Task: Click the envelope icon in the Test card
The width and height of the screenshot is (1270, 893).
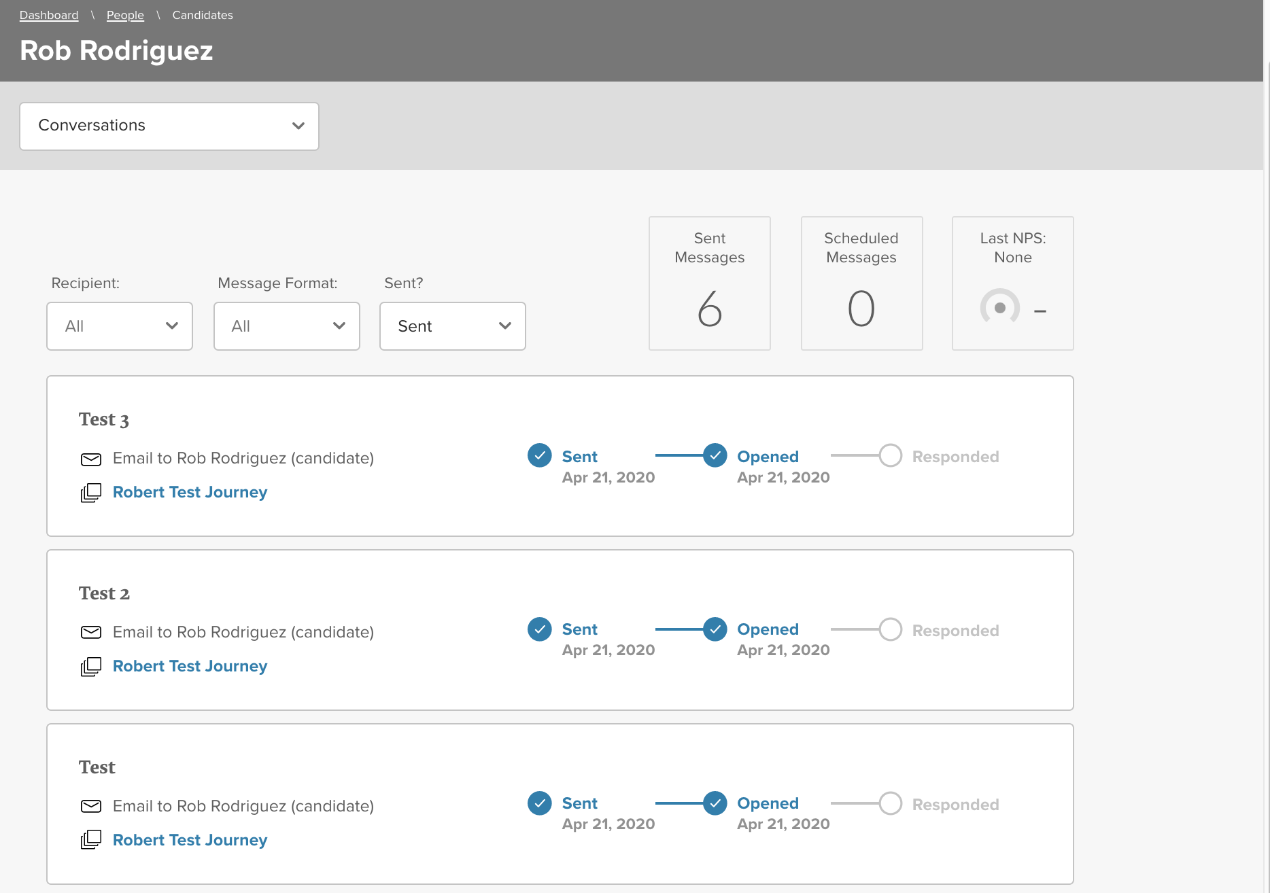Action: click(91, 806)
